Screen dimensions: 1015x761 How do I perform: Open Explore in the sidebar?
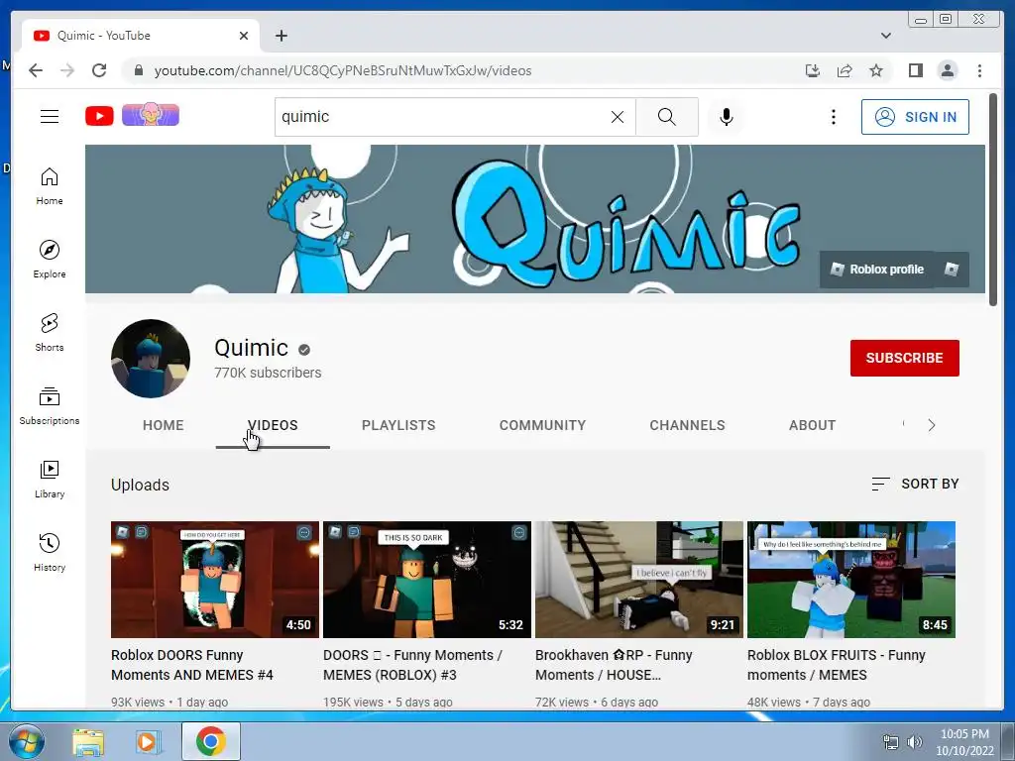coord(50,260)
